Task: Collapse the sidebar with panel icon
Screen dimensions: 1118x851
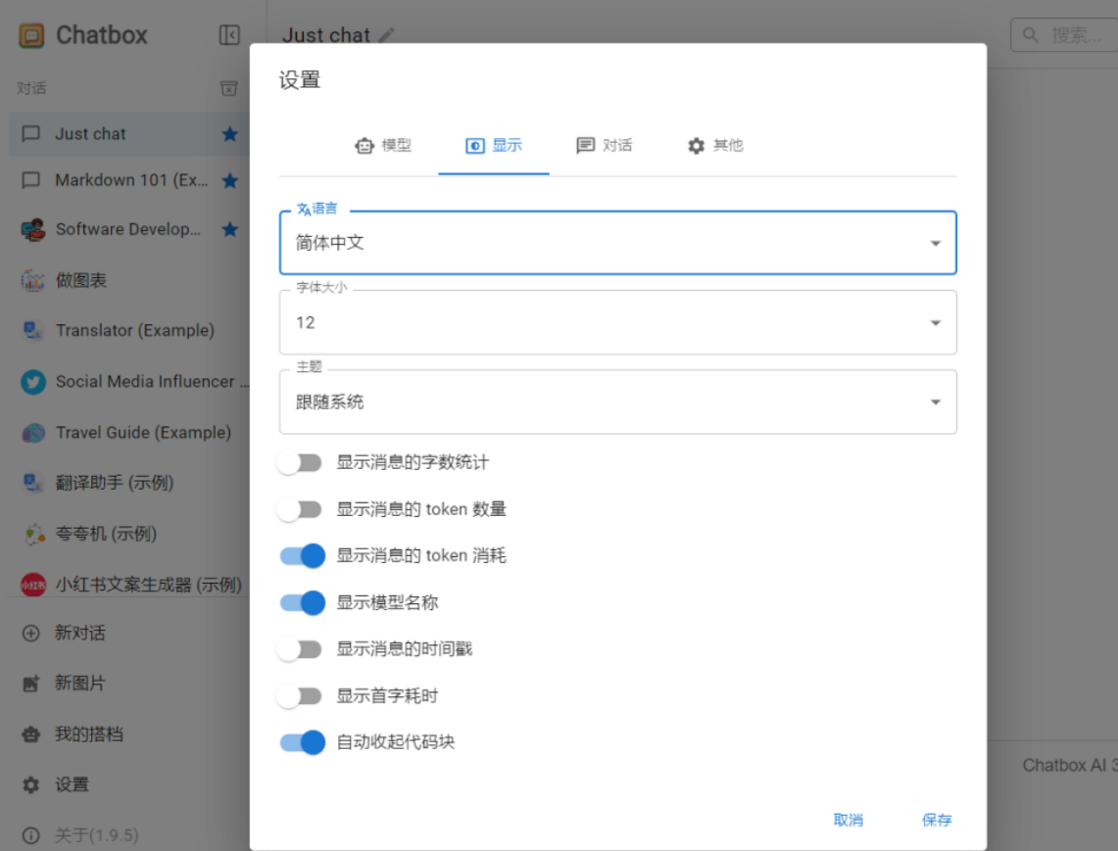Action: 229,35
